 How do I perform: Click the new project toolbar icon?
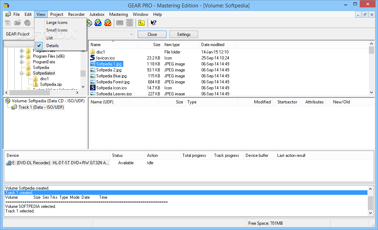click(8, 23)
